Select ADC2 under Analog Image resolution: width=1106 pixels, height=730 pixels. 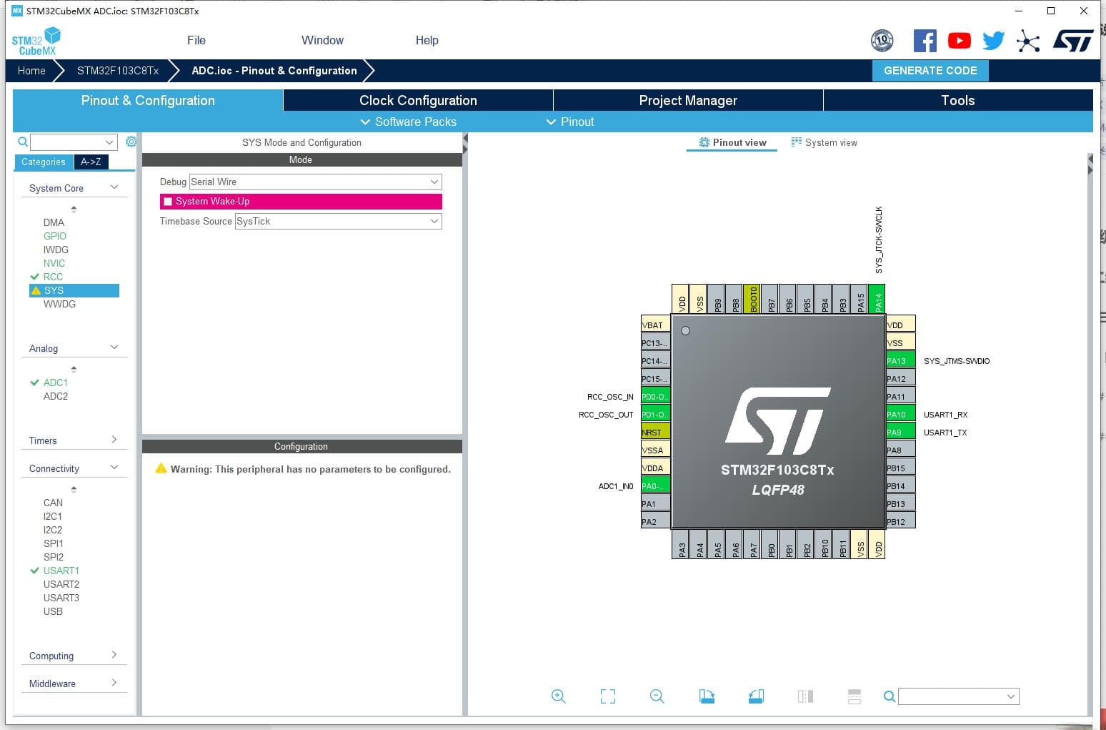(56, 396)
